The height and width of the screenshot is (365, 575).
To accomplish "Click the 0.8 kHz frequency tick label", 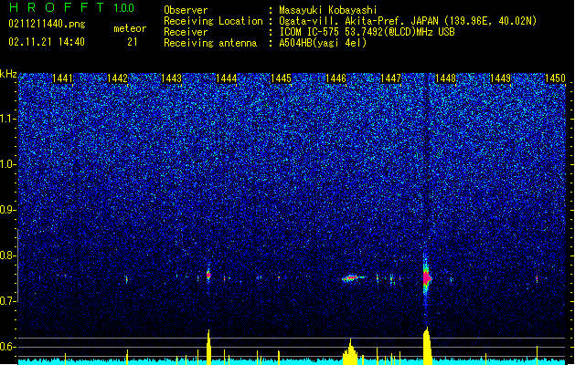I will [x=7, y=255].
